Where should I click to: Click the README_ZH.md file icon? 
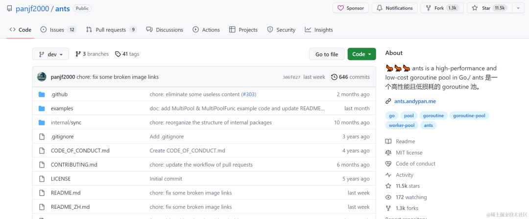point(42,207)
